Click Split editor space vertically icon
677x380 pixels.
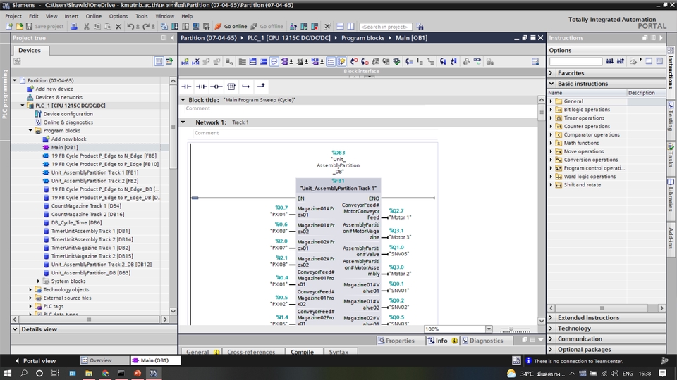click(350, 26)
